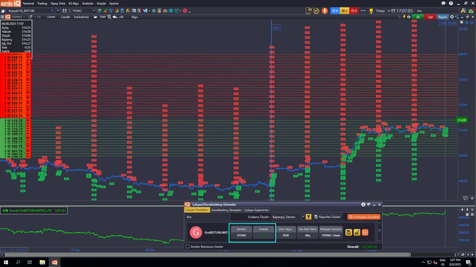This screenshot has width=476, height=267.
Task: Click the chart settings gear icon beside Alarm
Action: tap(452, 17)
